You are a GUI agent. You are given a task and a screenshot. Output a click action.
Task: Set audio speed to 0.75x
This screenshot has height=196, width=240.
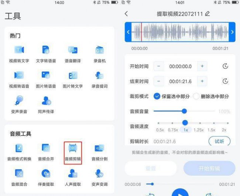point(173,130)
